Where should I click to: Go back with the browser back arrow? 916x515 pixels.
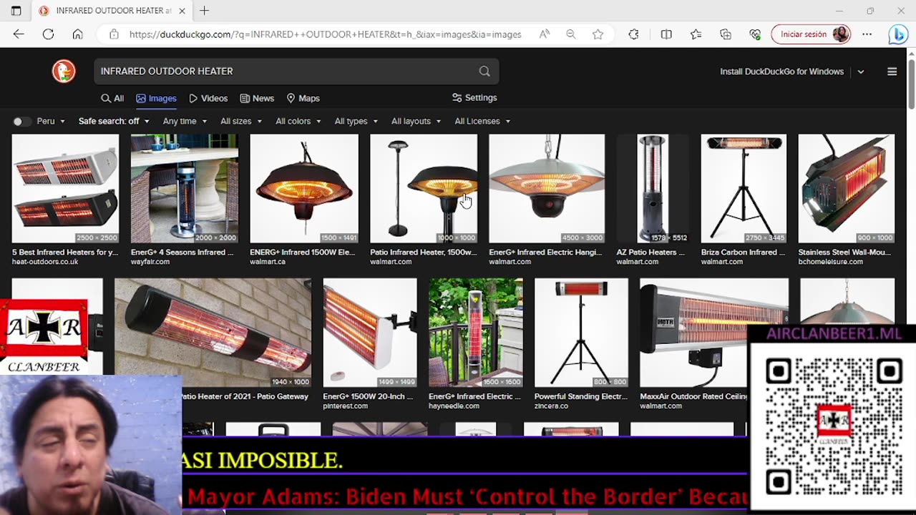[x=19, y=34]
